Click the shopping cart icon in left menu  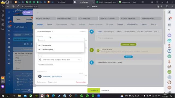point(9,39)
